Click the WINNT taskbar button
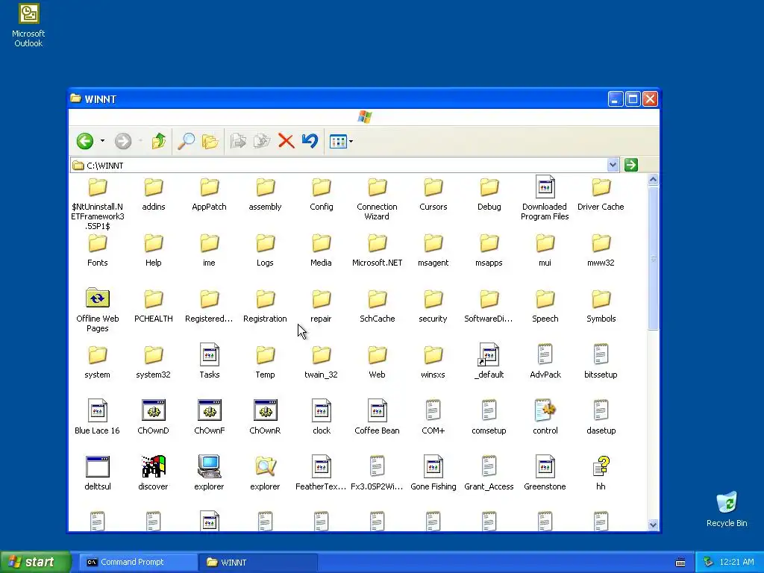 [258, 563]
